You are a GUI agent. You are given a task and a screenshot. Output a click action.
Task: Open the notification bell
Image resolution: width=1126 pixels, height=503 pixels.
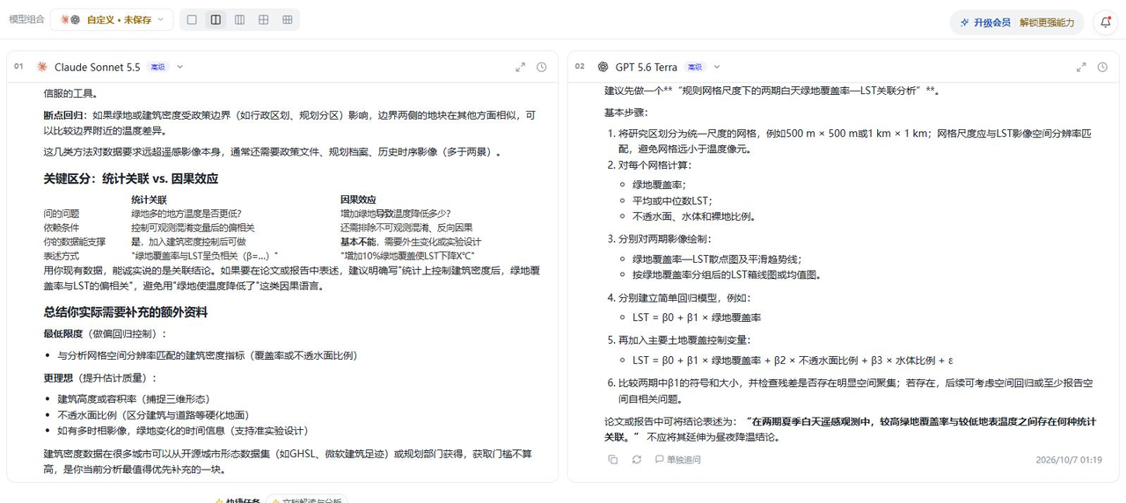tap(1106, 22)
